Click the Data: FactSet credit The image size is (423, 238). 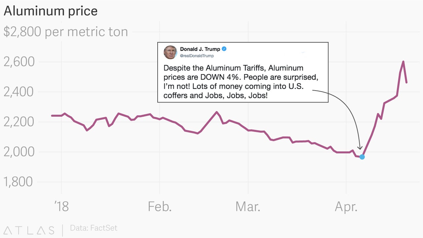94,228
